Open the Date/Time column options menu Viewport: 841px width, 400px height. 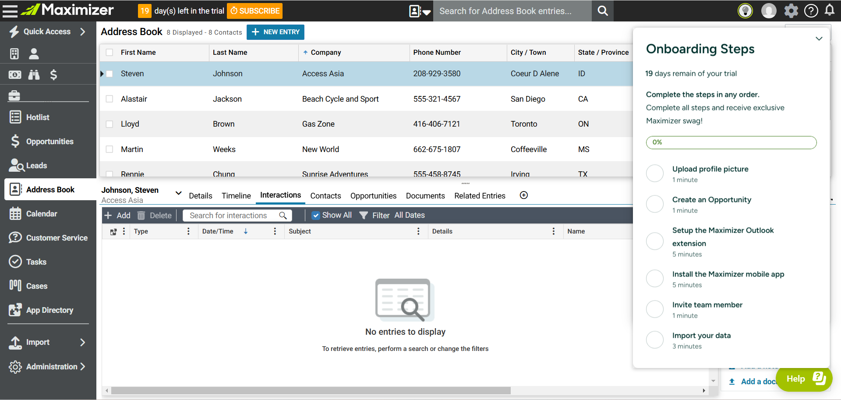[x=275, y=231]
